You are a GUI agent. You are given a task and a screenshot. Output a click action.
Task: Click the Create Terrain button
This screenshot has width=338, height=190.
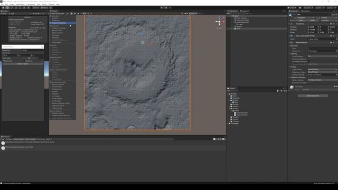coord(23,64)
